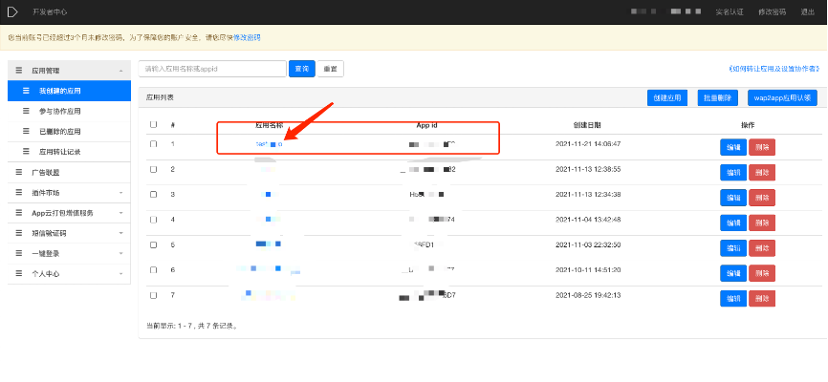Click list icon beside 参与协作应用
Screen dimensions: 828x382
tap(27, 112)
